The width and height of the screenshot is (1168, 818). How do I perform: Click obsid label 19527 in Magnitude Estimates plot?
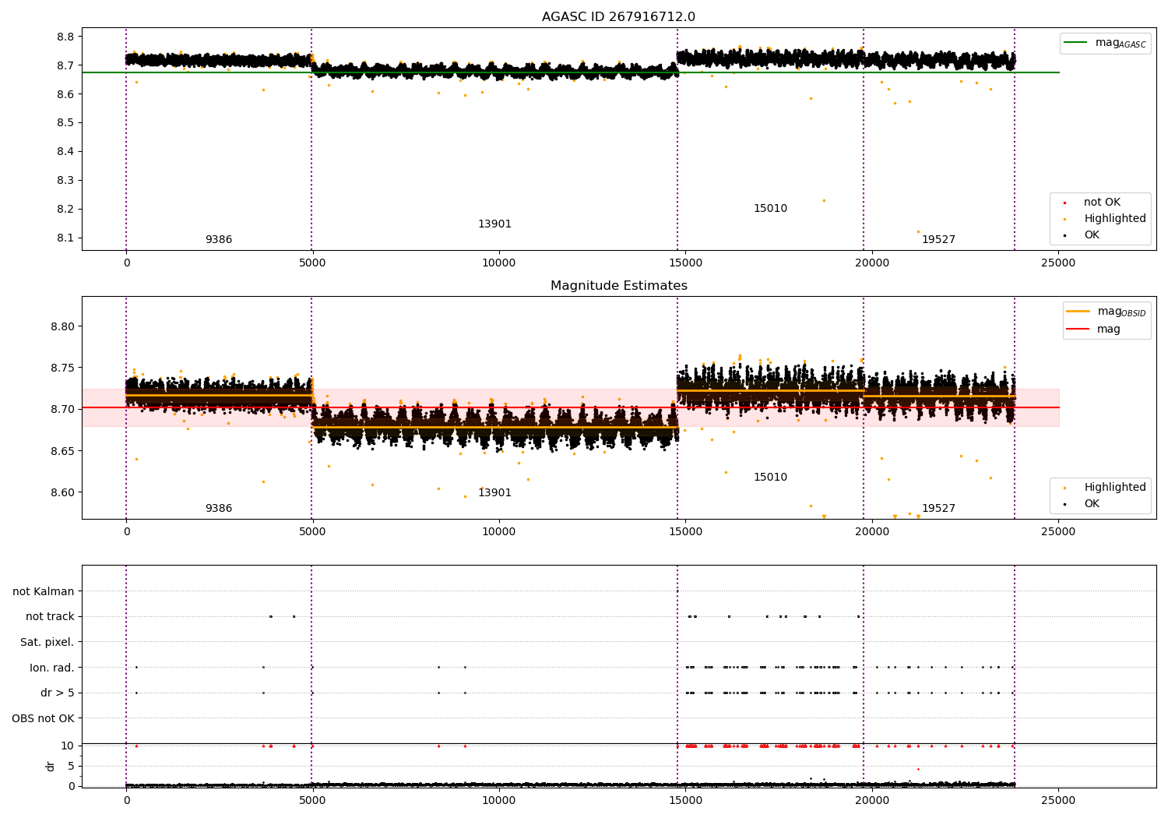point(938,509)
